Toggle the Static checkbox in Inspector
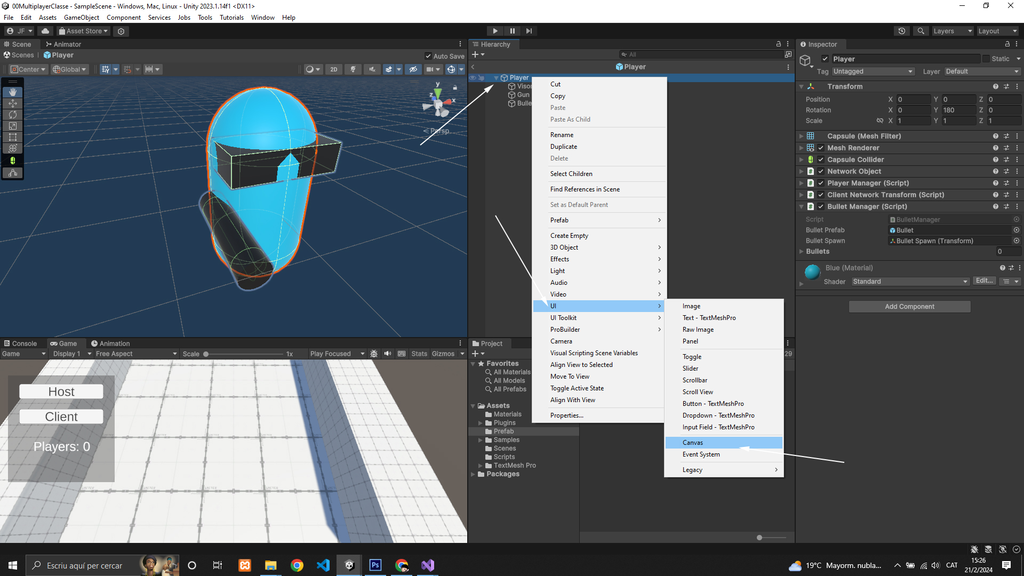This screenshot has height=576, width=1024. 986,59
